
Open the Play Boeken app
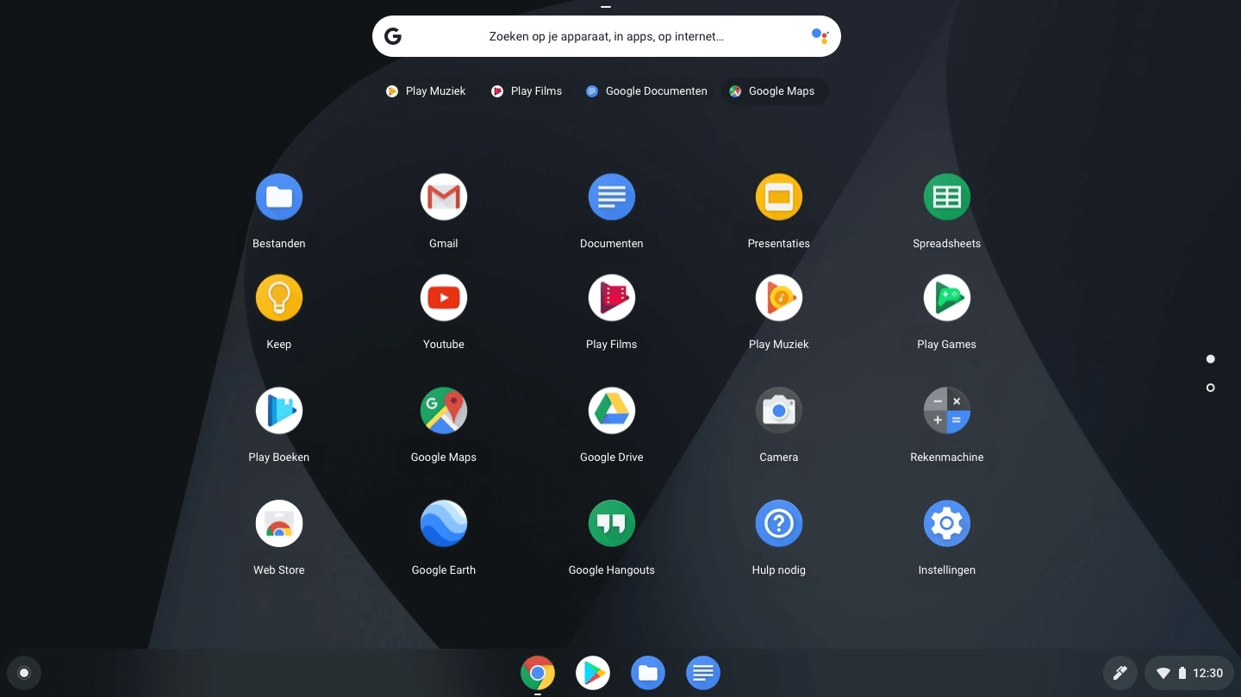278,411
